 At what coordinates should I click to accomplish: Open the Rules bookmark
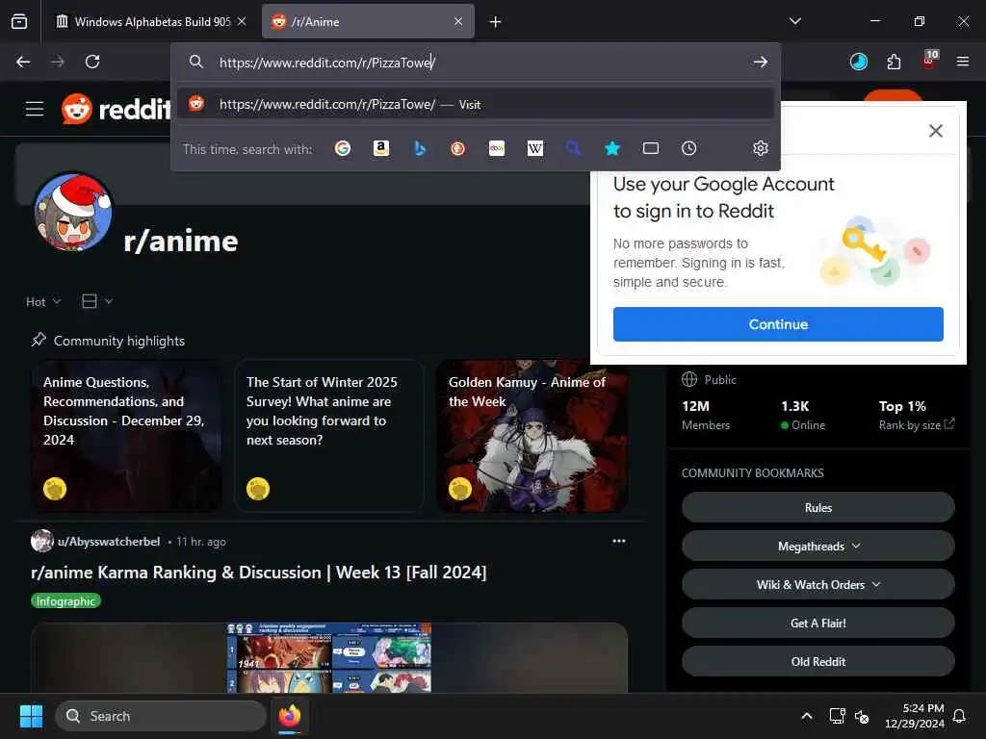pos(818,508)
